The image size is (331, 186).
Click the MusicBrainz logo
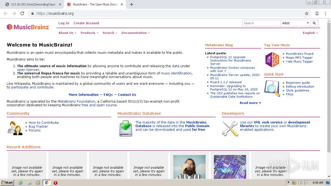point(28,27)
